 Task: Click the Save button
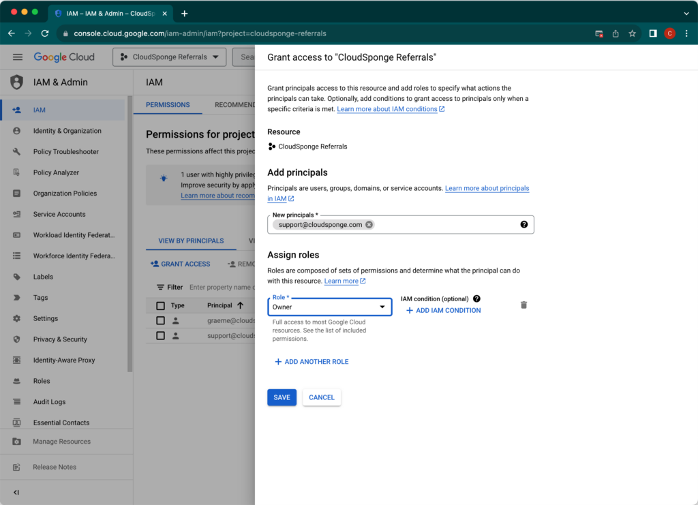pyautogui.click(x=282, y=397)
